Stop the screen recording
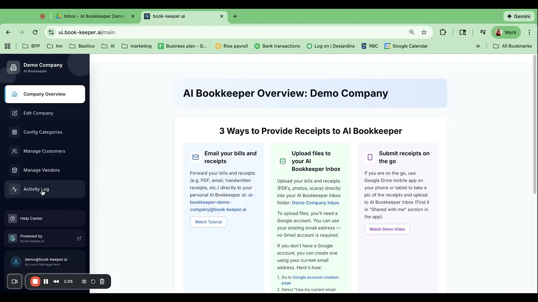Image resolution: width=538 pixels, height=302 pixels. click(x=35, y=281)
